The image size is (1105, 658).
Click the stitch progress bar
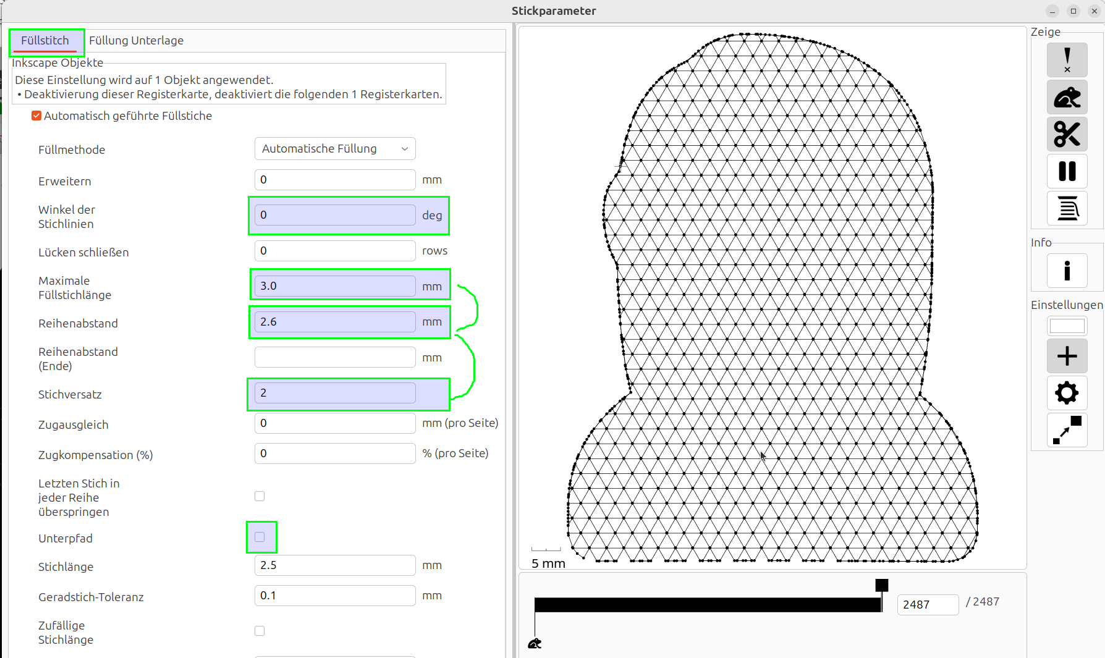point(708,605)
